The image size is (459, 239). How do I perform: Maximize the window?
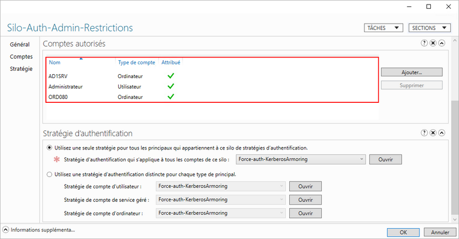coord(429,6)
